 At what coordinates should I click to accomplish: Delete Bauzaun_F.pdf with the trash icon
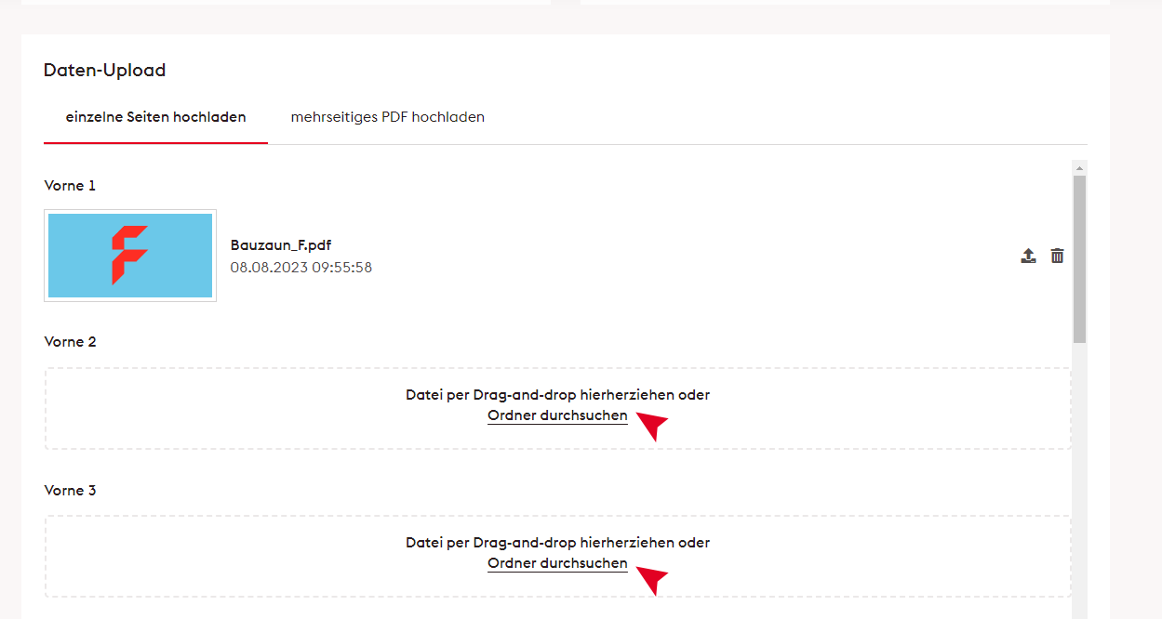pos(1057,256)
